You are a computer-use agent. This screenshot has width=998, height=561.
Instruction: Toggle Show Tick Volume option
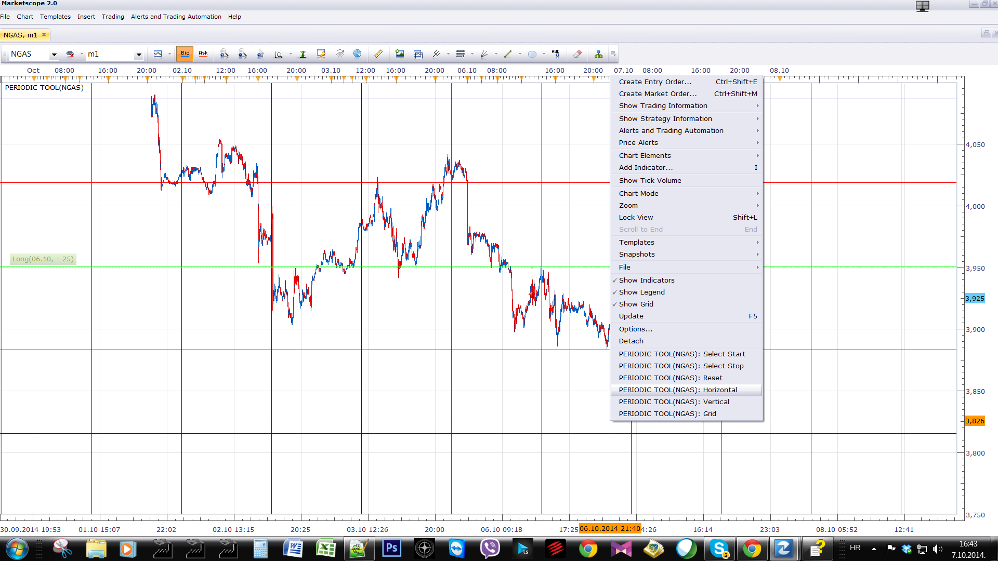tap(687, 180)
